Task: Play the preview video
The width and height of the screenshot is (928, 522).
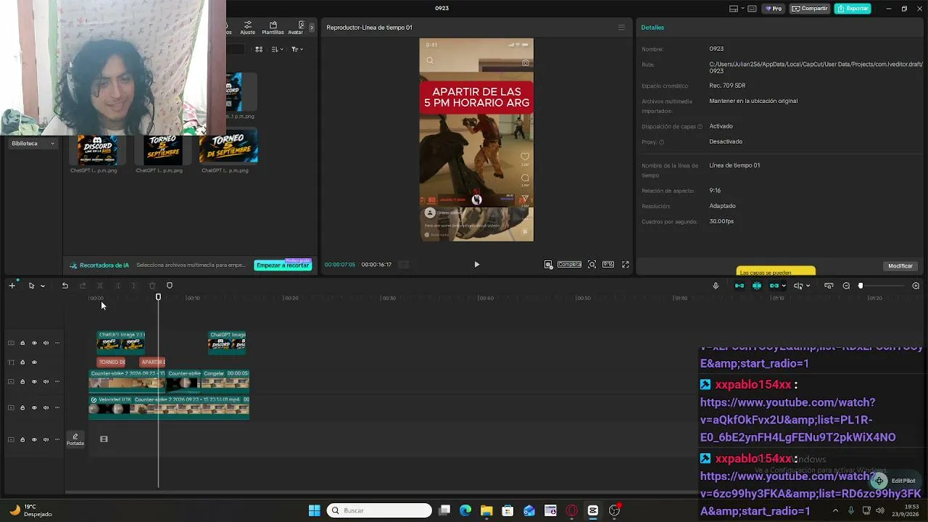Action: [x=476, y=265]
